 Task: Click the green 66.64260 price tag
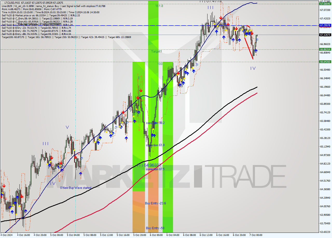[325, 62]
